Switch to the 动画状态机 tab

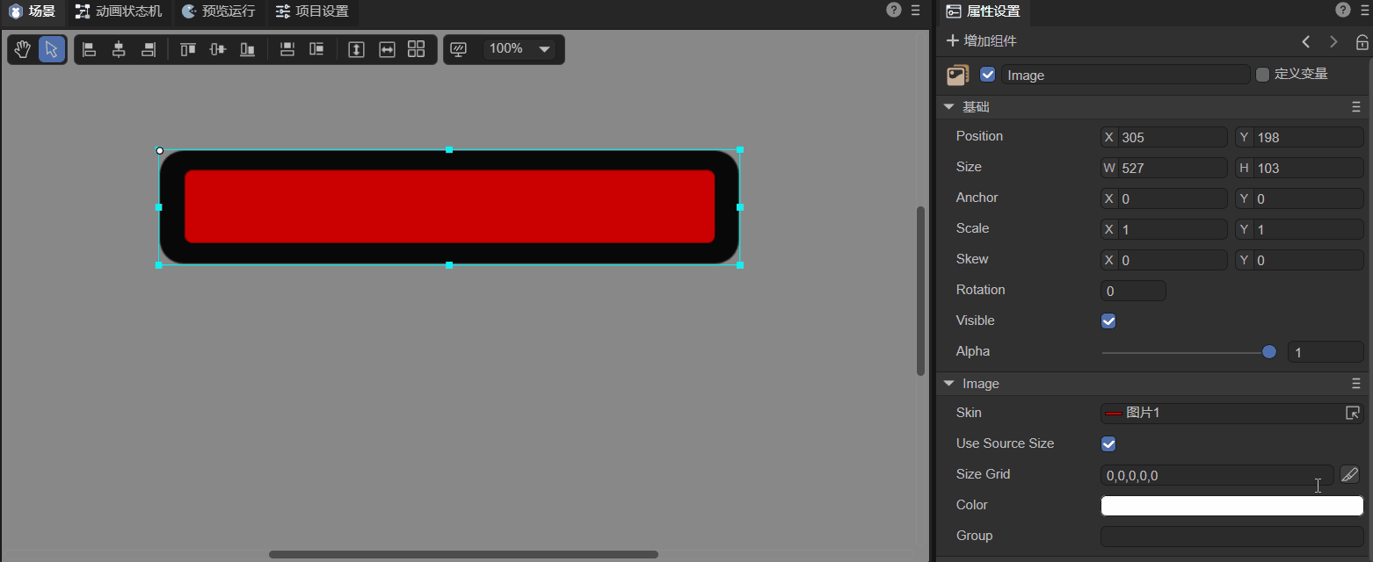119,11
